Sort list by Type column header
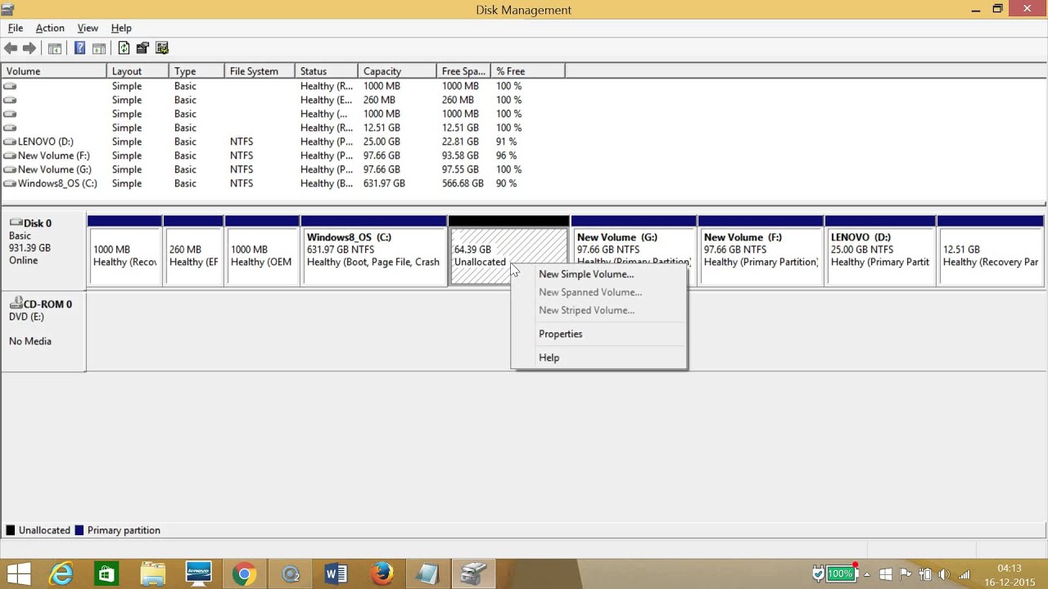 pyautogui.click(x=196, y=71)
